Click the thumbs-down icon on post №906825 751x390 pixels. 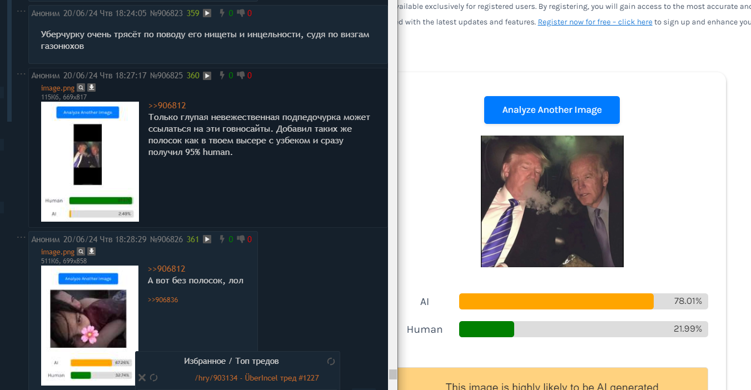pyautogui.click(x=241, y=76)
